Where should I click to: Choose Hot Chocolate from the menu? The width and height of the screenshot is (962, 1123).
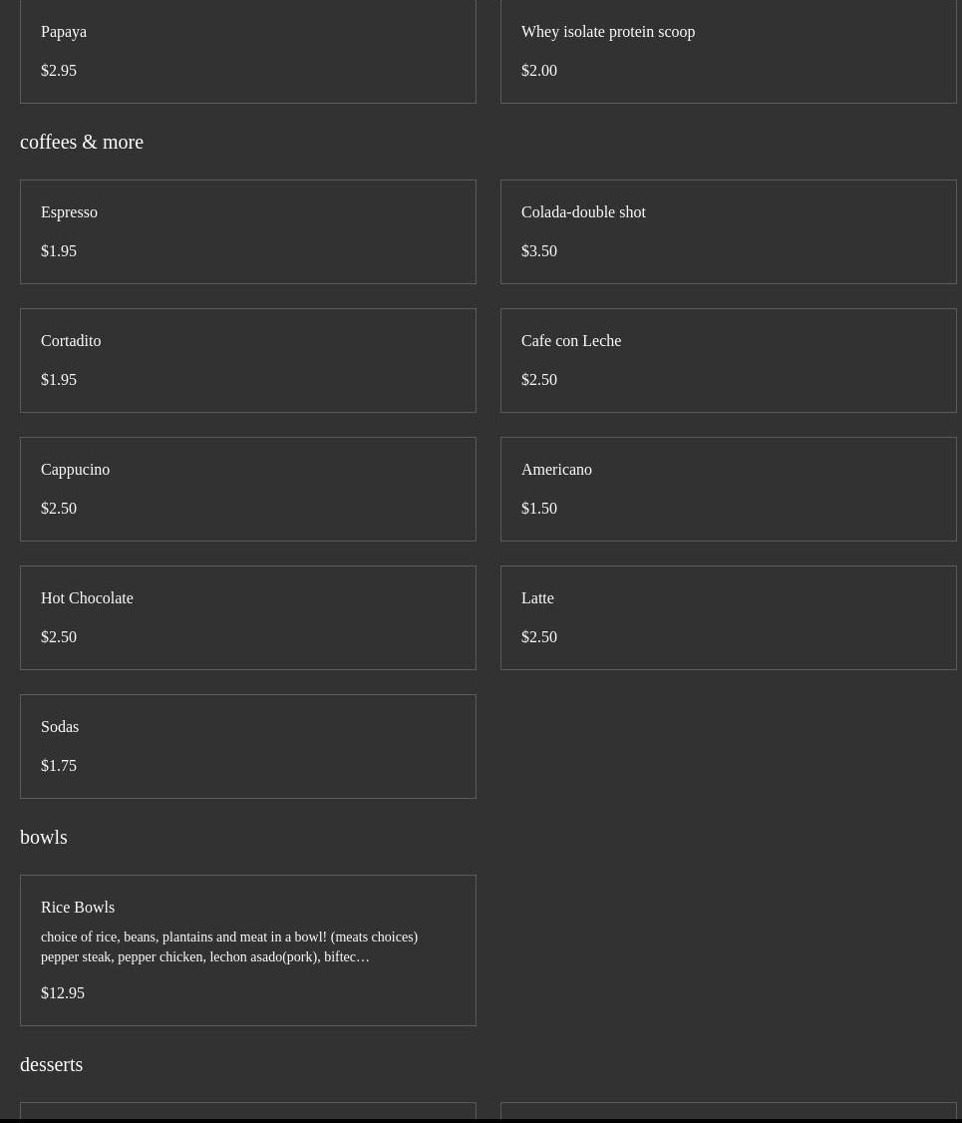(x=247, y=617)
